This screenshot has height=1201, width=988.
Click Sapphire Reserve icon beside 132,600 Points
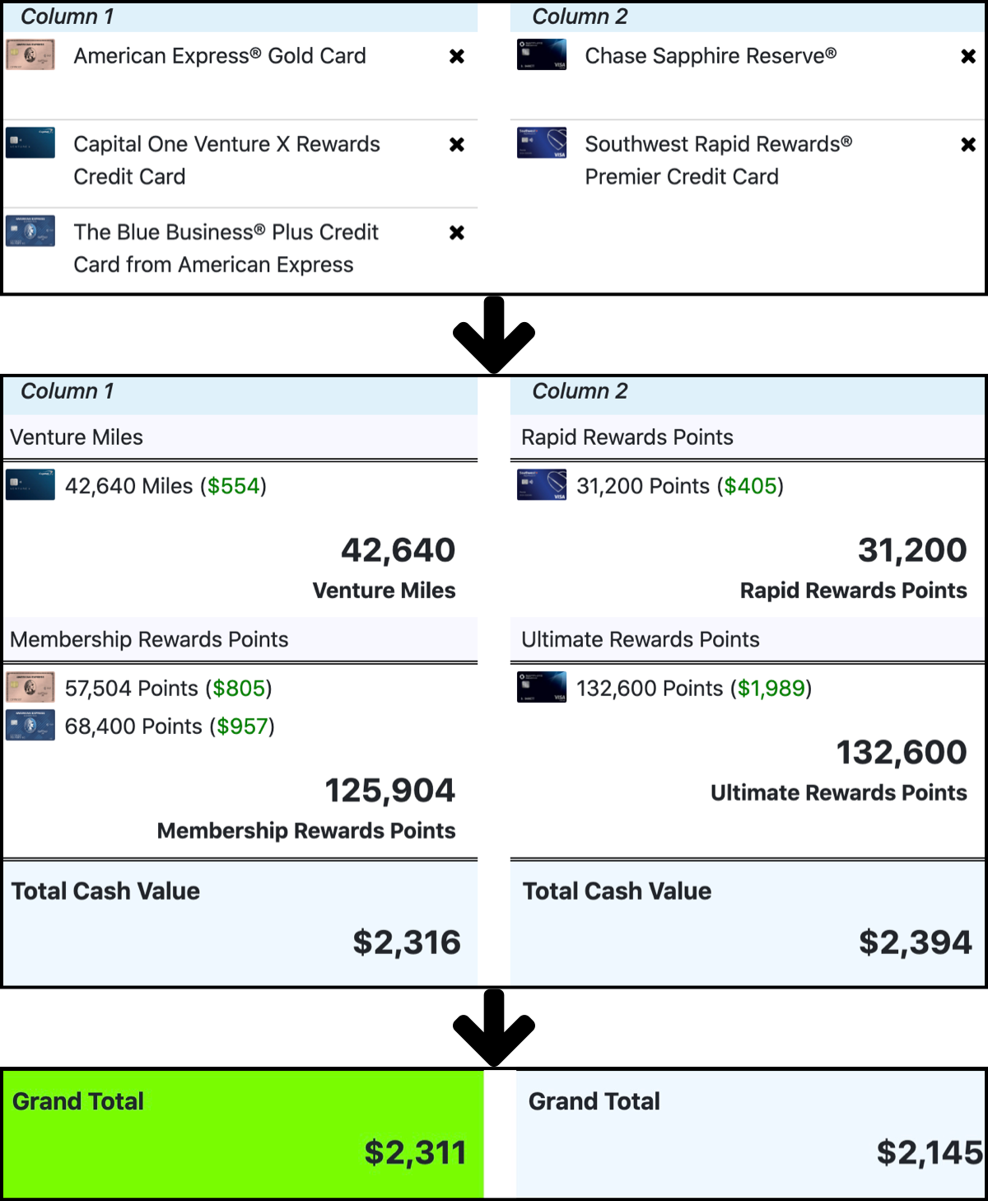[542, 687]
